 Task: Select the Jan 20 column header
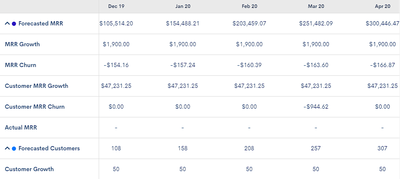(x=182, y=6)
